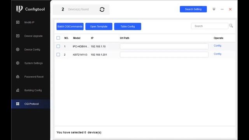Screen dimensions: 249x140
Task: Click the Device(s) found counter text
Action: click(x=78, y=9)
